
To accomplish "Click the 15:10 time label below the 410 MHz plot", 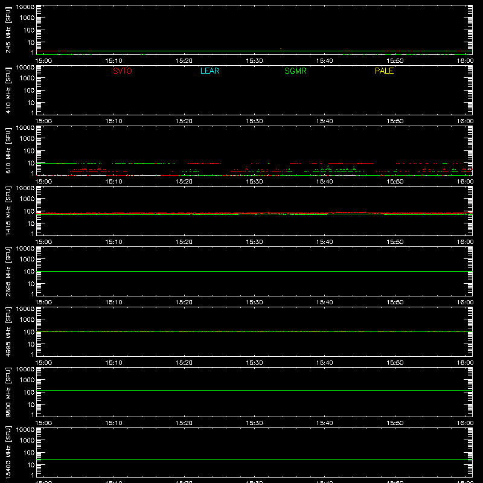I will point(114,121).
